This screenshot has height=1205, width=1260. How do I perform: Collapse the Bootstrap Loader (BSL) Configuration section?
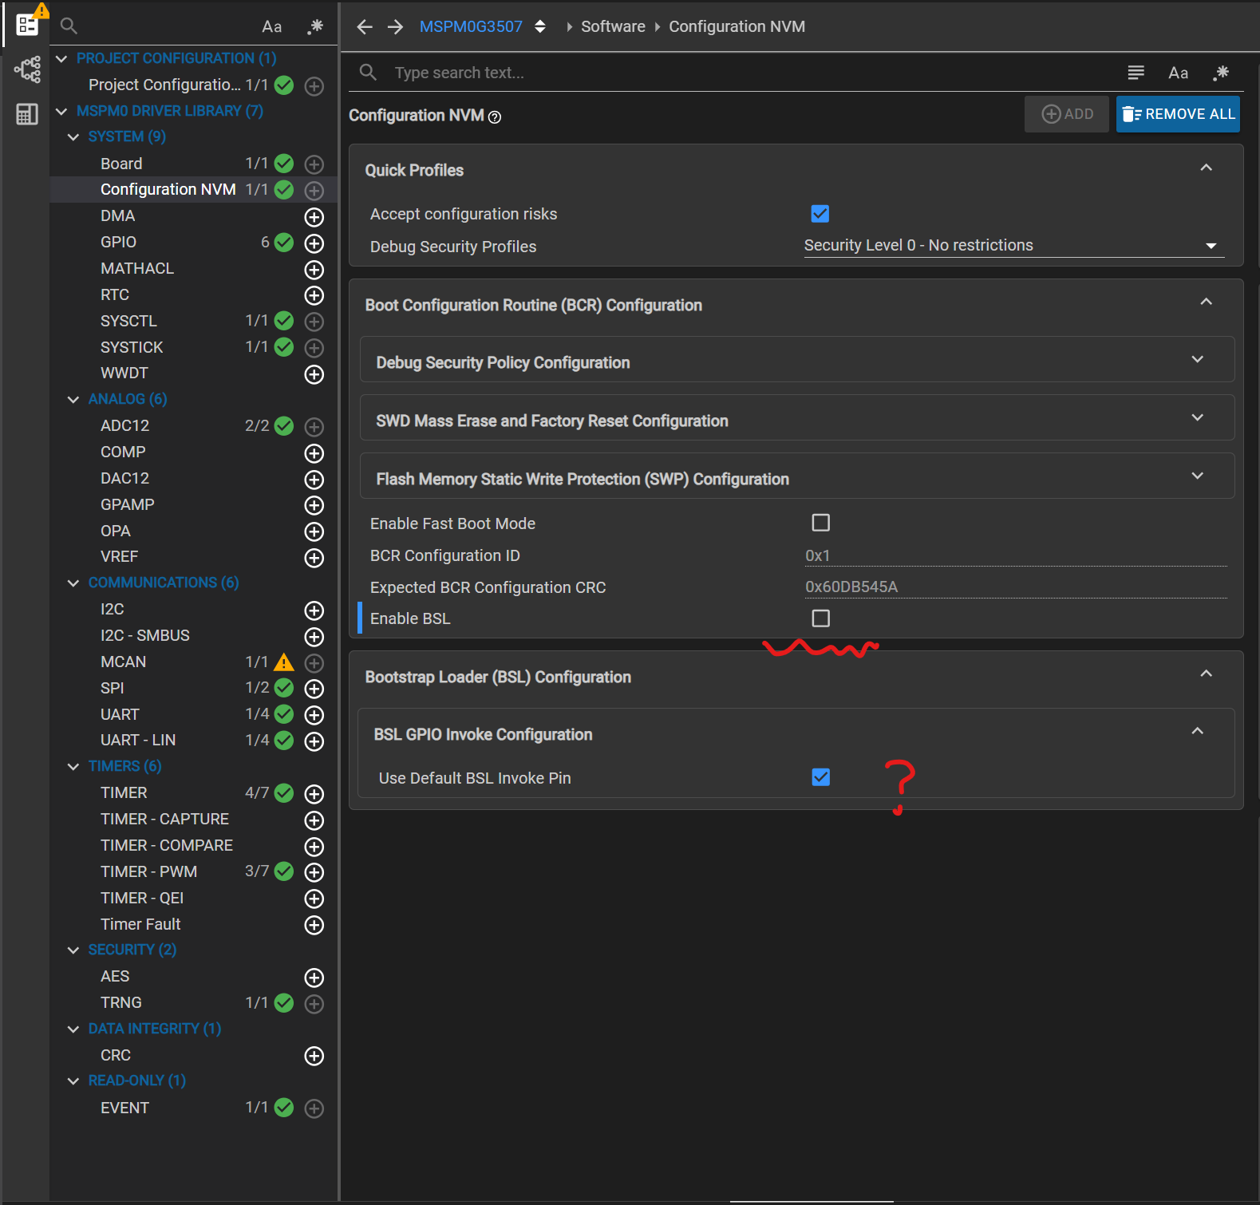pyautogui.click(x=1206, y=674)
